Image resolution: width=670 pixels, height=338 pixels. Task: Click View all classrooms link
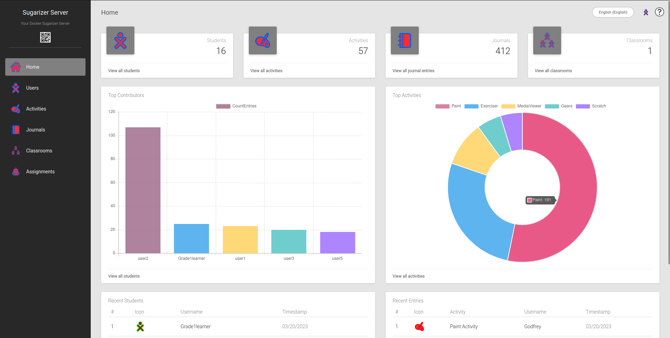click(x=553, y=71)
